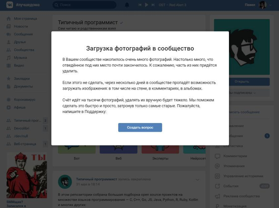Open the Монетизация ruble icon
The width and height of the screenshot is (279, 208).
click(218, 206)
